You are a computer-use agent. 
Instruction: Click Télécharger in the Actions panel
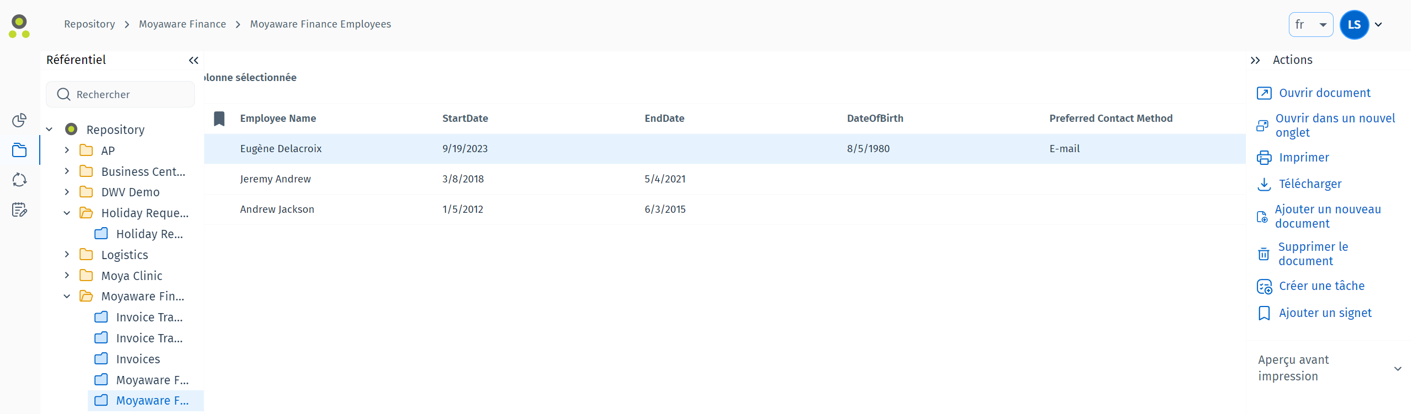click(1310, 184)
